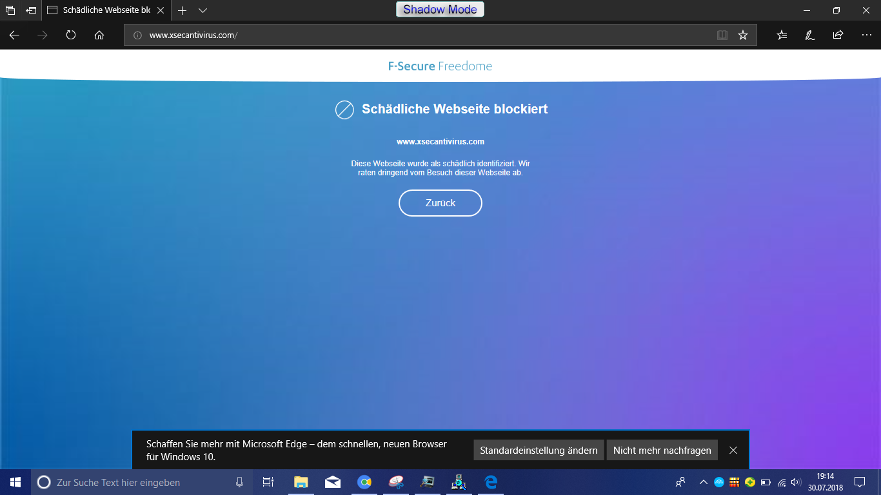Open the Action Center notifications
Image resolution: width=881 pixels, height=495 pixels.
coord(860,482)
